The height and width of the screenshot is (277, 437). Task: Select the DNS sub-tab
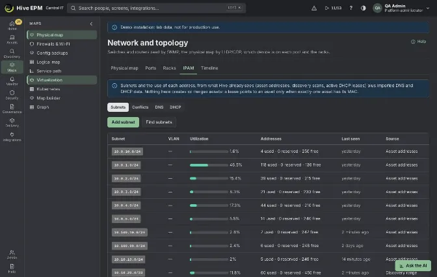159,107
